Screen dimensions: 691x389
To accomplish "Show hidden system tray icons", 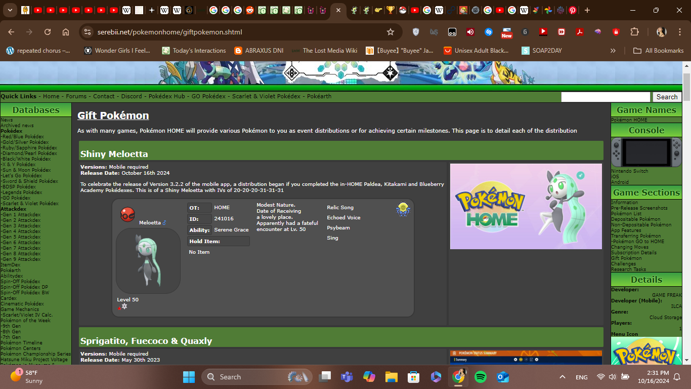I will [562, 377].
